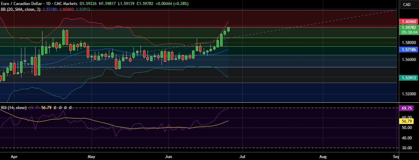
Task: Click the green 1.59782 current price label
Action: [409, 28]
